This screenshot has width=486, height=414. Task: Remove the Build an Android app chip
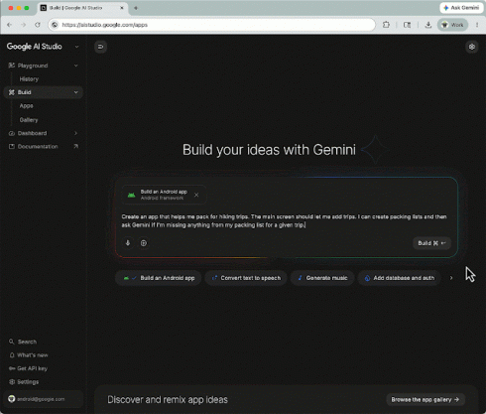(x=196, y=195)
